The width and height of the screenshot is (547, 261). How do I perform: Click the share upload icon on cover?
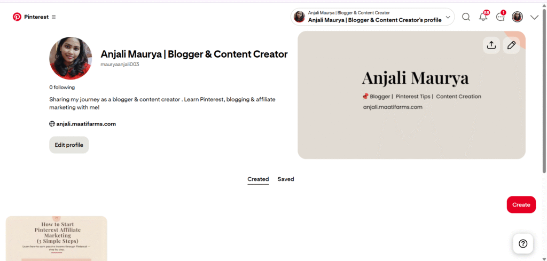click(491, 45)
